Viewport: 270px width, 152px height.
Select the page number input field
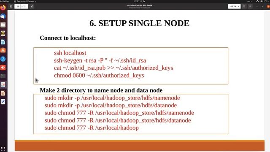[18, 7]
